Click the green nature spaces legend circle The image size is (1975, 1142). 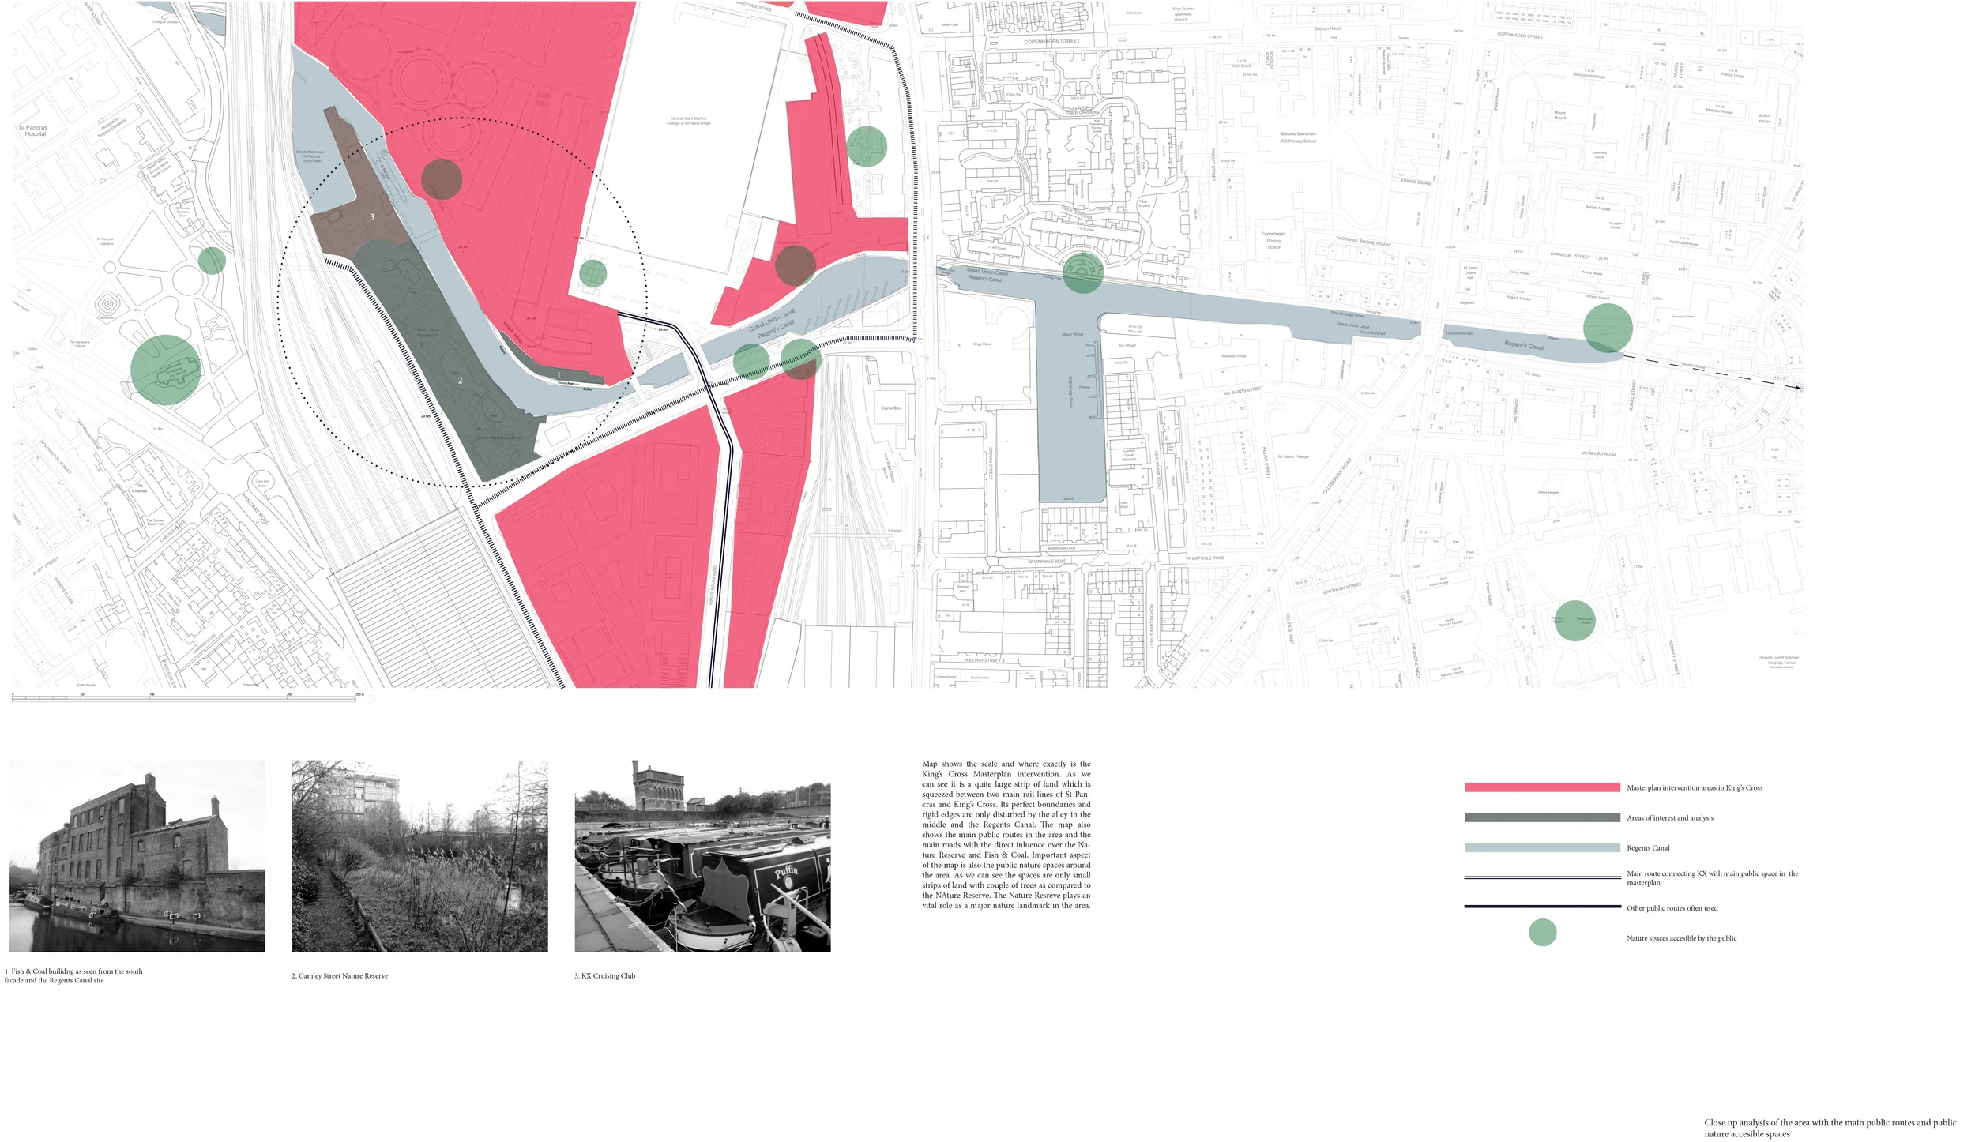click(x=1542, y=932)
